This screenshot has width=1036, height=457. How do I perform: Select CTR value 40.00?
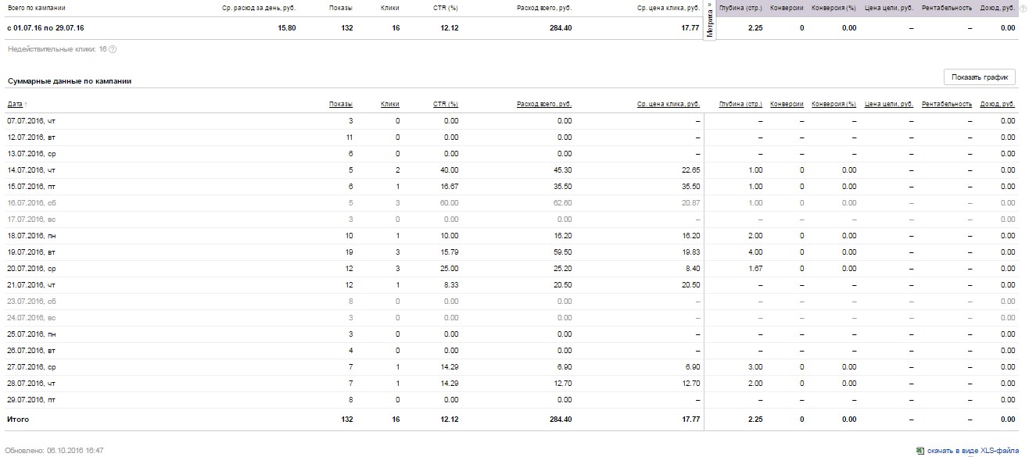pyautogui.click(x=450, y=170)
